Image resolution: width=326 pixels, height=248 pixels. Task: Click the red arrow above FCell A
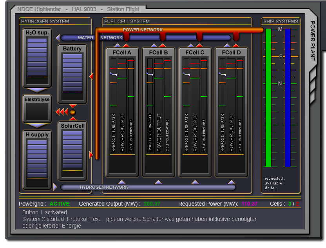126,46
